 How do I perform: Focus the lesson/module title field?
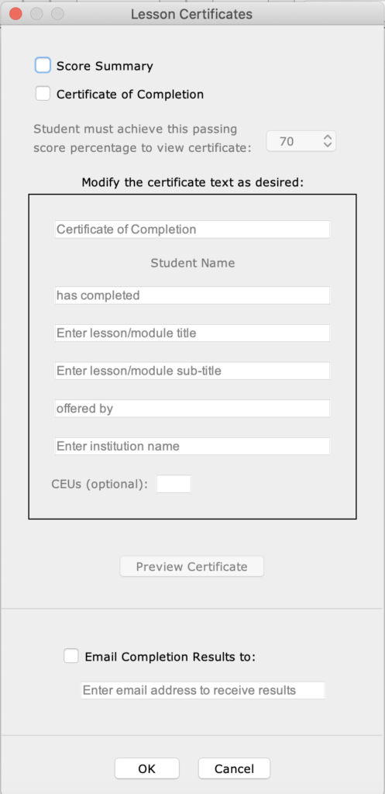point(192,333)
